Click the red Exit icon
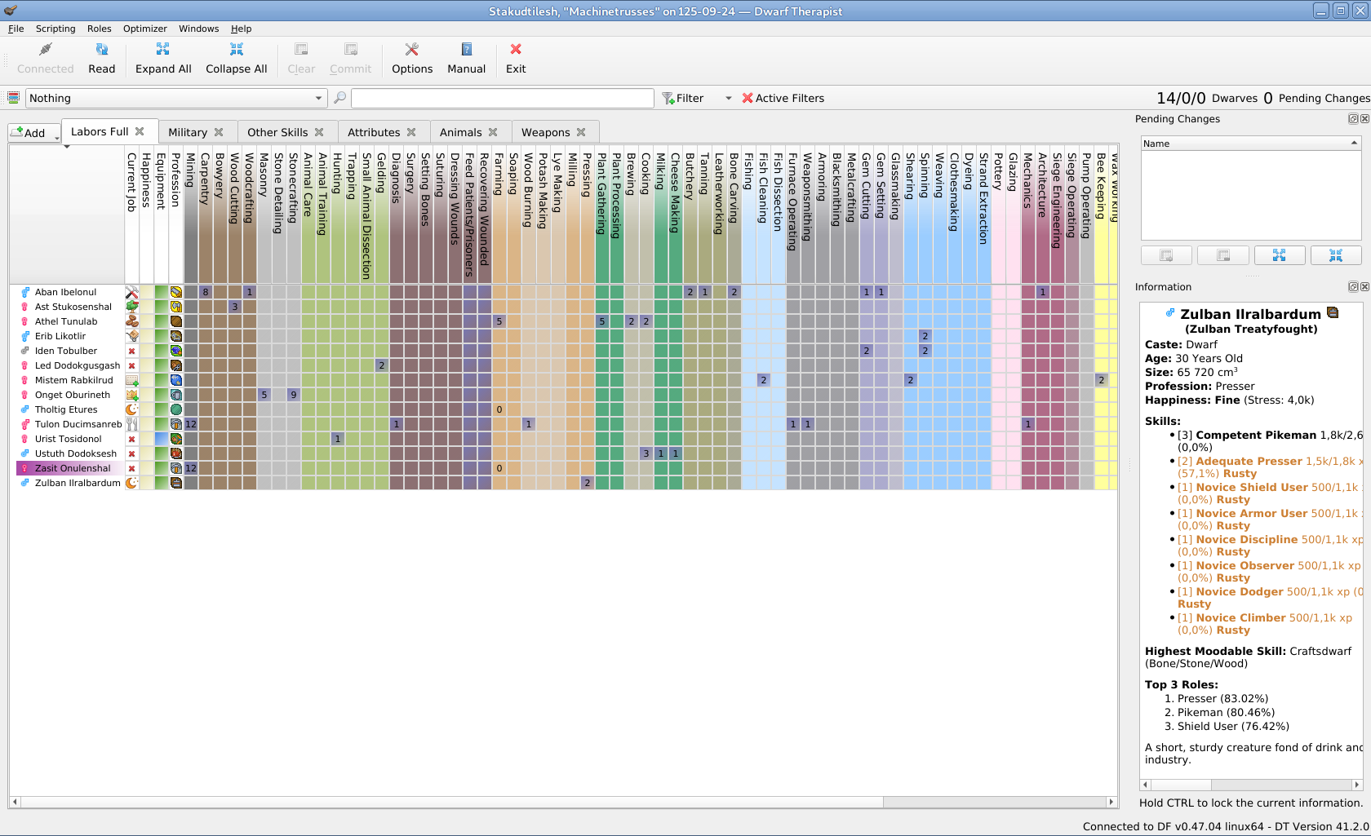Screen dimensions: 1371x836 (515, 51)
